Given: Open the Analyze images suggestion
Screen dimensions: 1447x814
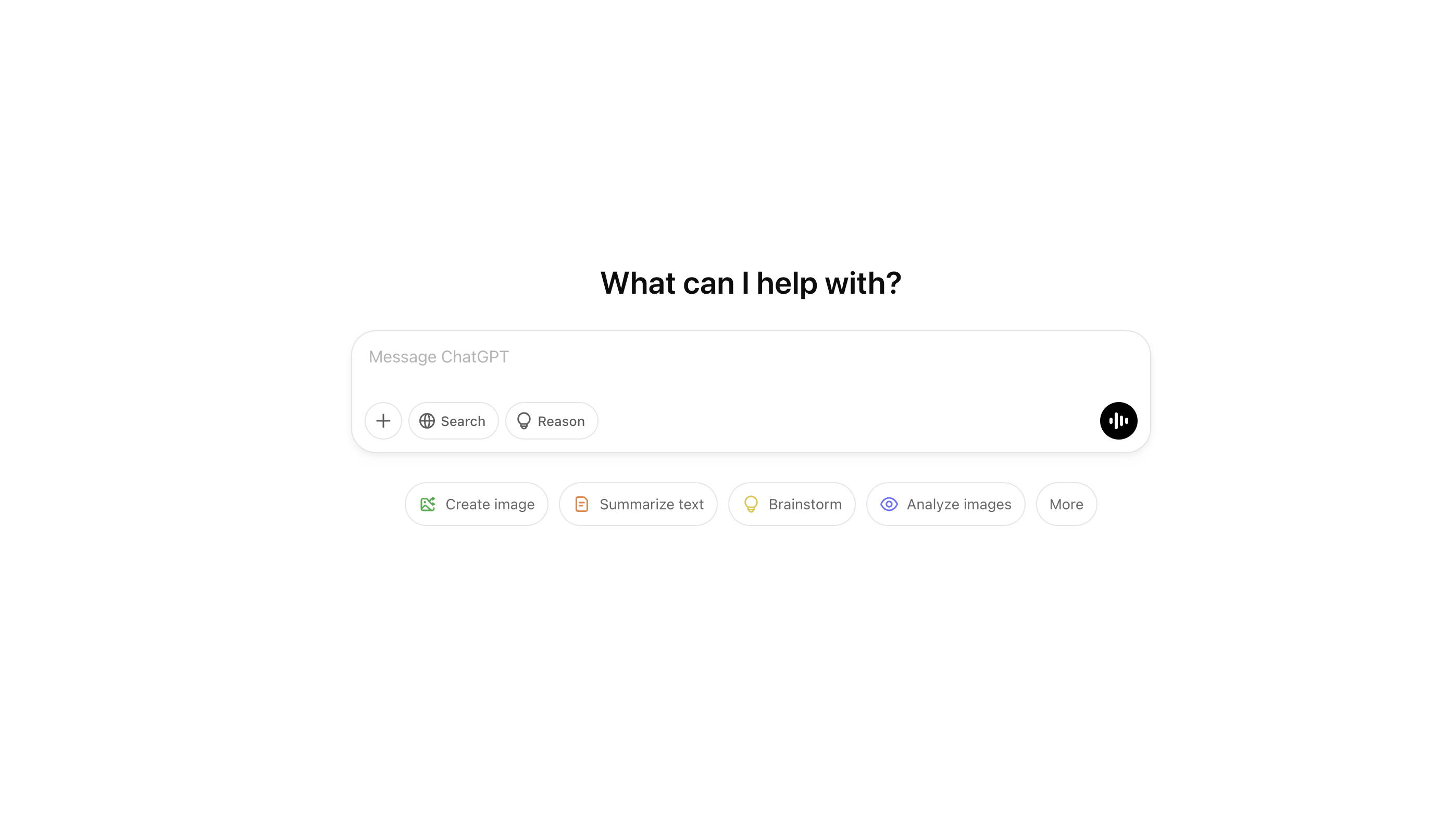Looking at the screenshot, I should pos(945,504).
